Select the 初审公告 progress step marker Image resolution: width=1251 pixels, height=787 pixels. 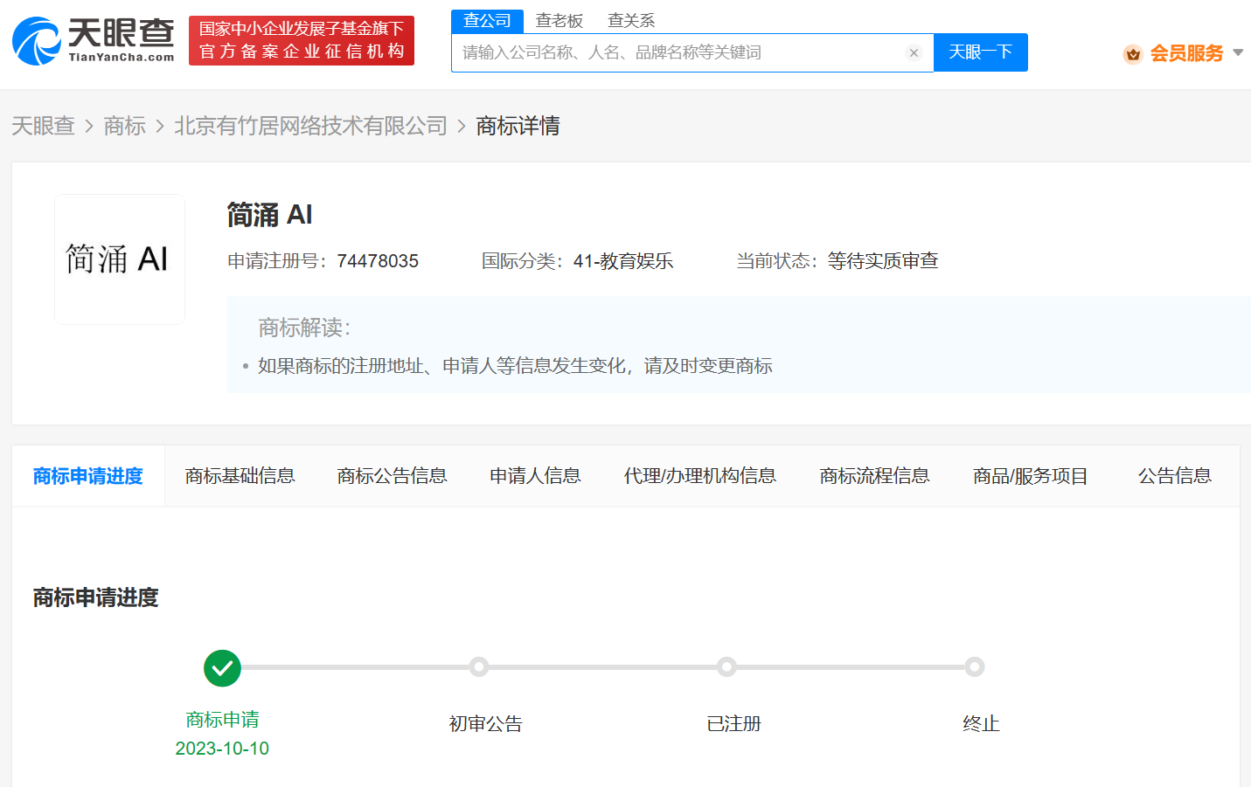click(x=478, y=667)
